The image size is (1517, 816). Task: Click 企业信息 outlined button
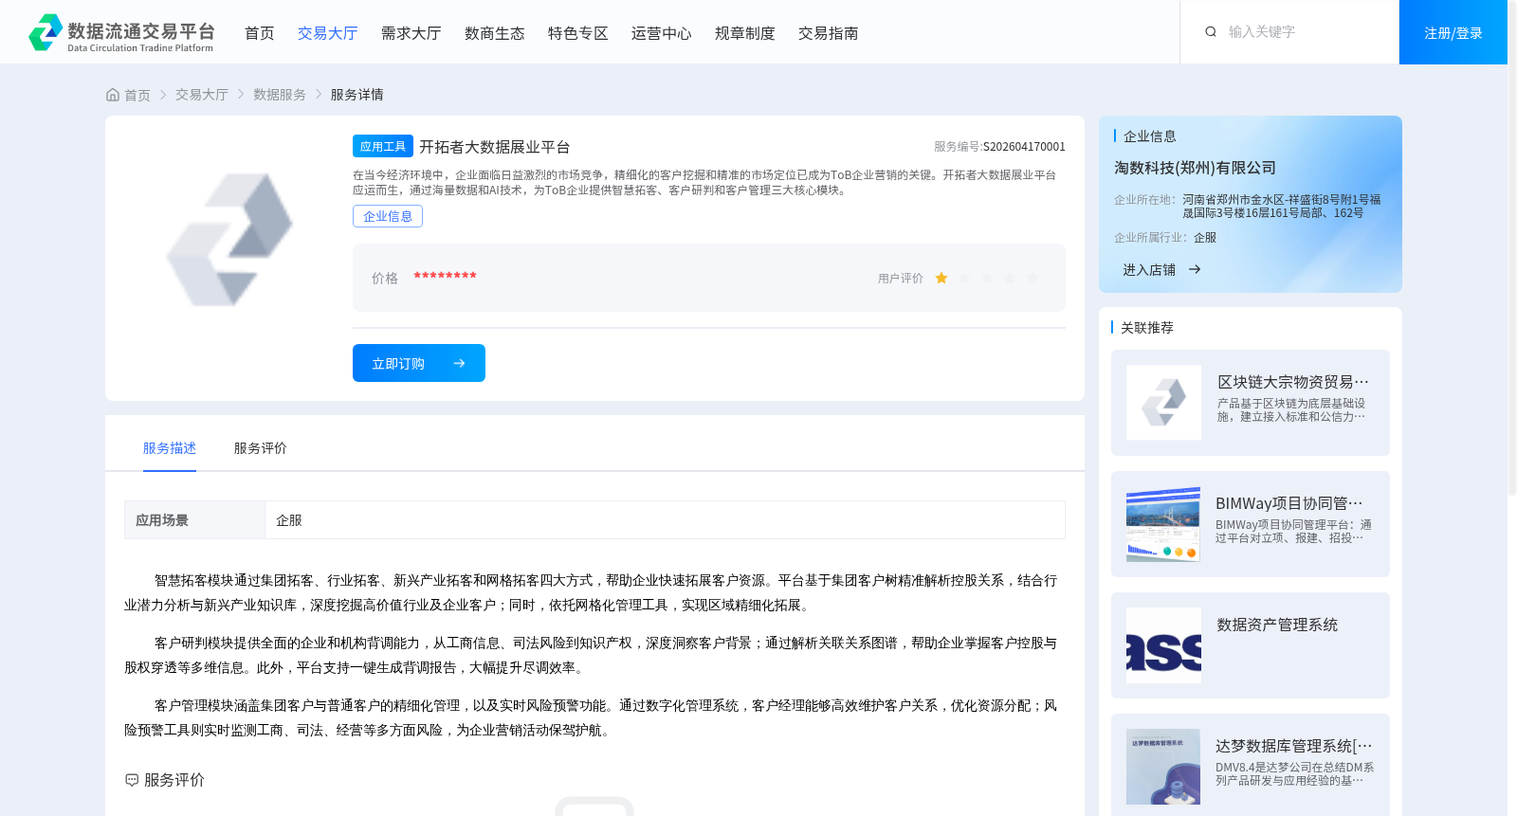388,216
